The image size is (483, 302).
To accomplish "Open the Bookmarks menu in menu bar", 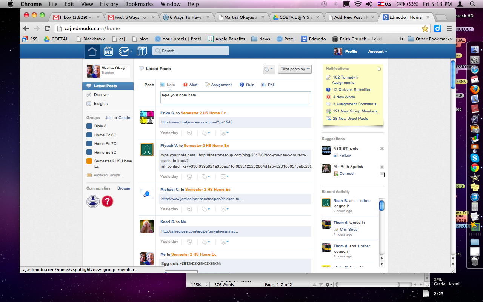I will click(x=139, y=4).
